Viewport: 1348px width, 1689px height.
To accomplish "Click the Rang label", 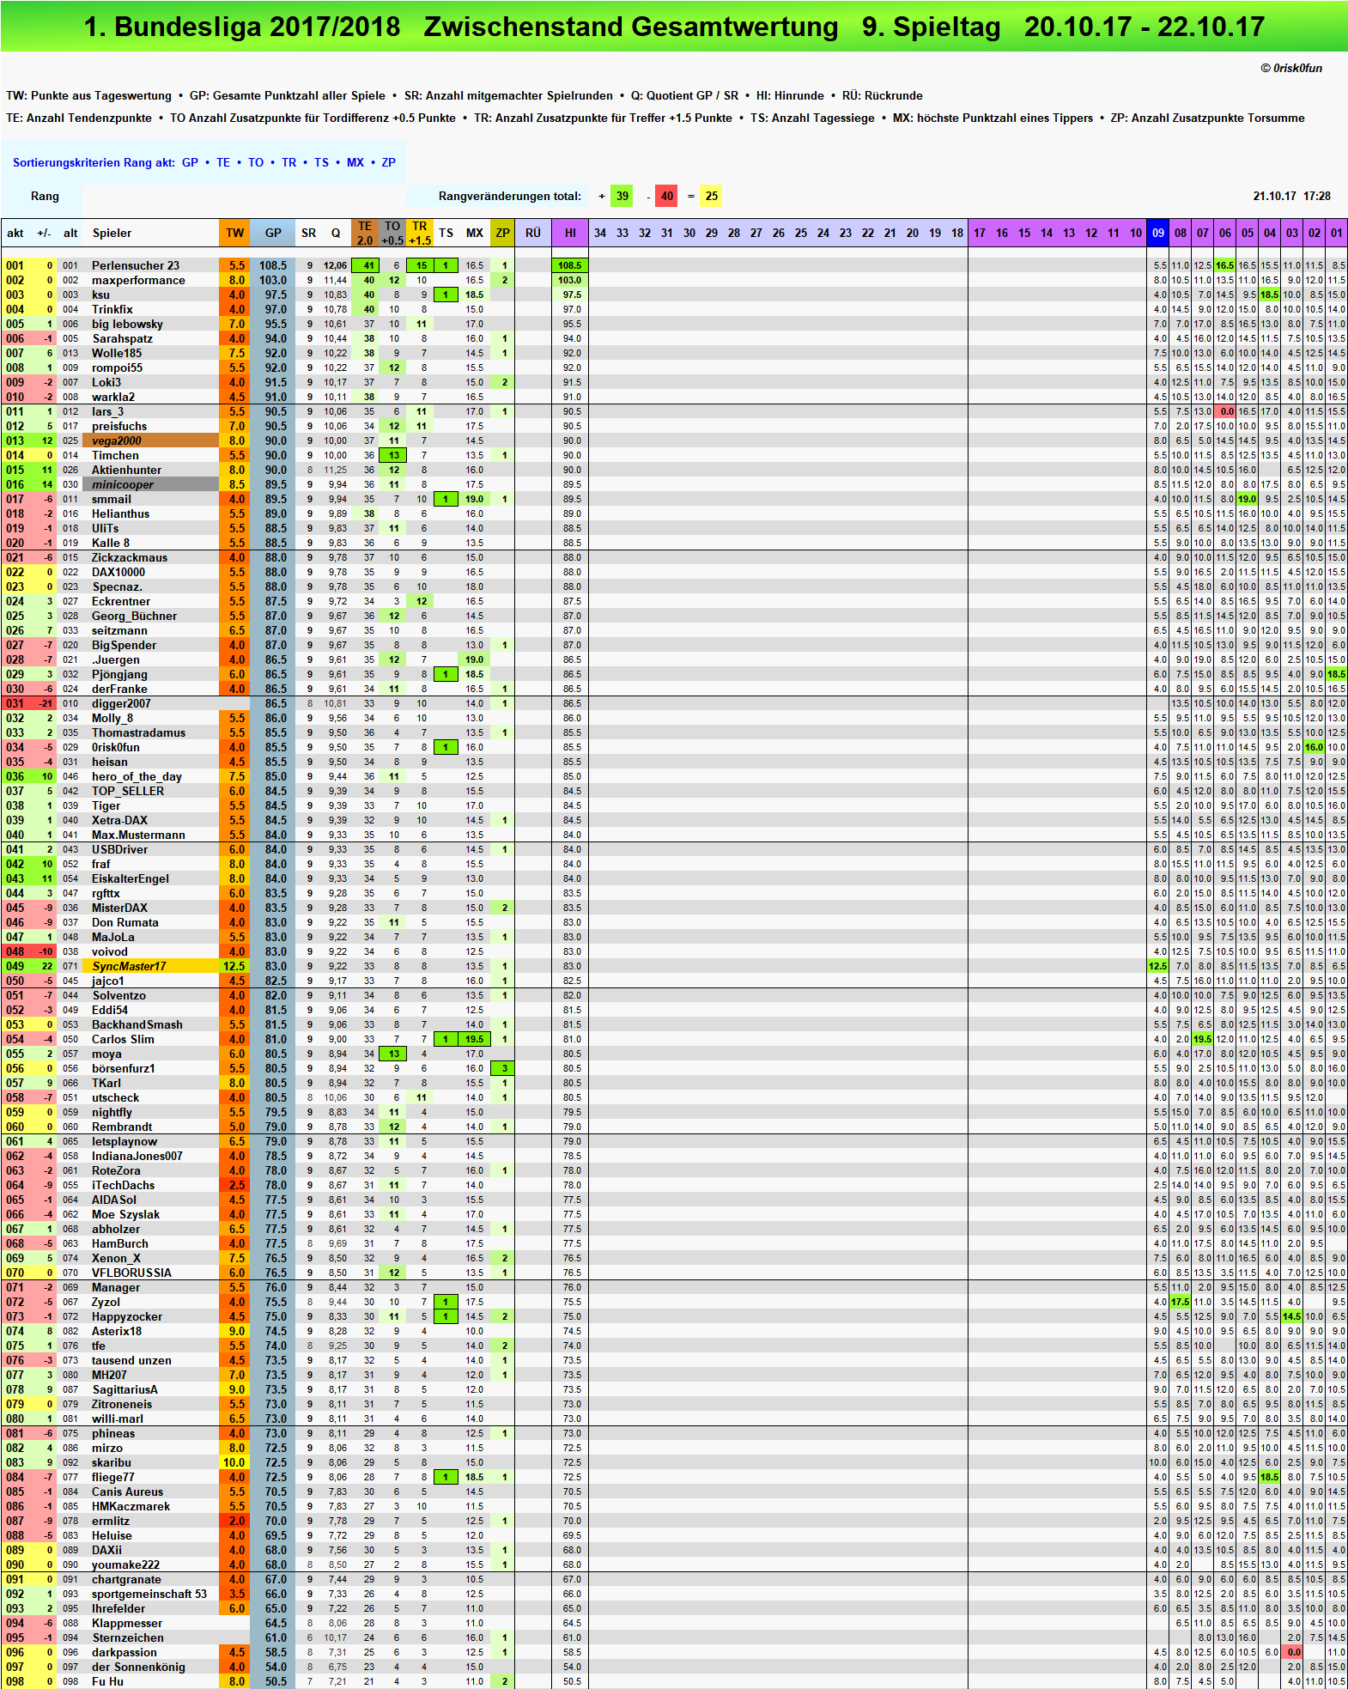I will pyautogui.click(x=45, y=196).
